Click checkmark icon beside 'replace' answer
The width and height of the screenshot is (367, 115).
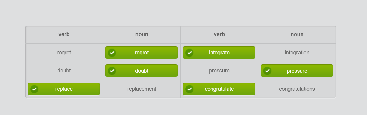pyautogui.click(x=34, y=89)
